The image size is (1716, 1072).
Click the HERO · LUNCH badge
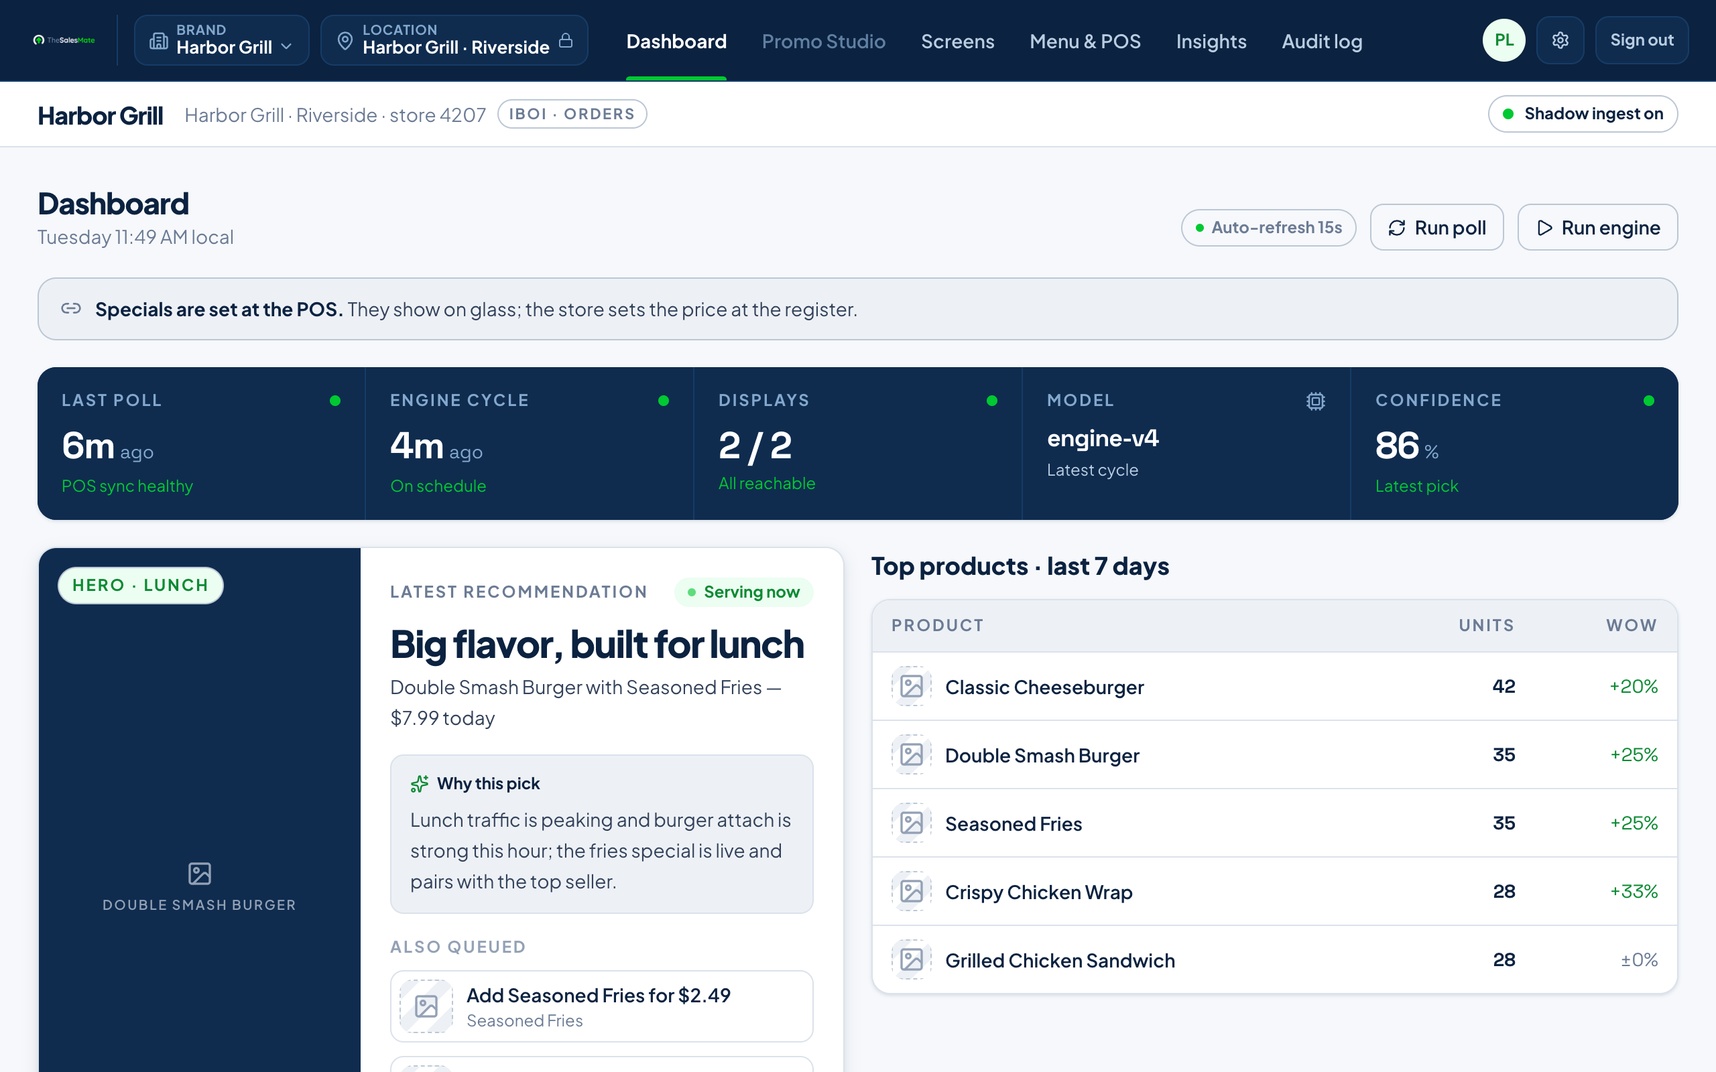click(x=140, y=585)
